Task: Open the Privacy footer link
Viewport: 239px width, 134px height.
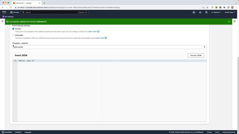Action: tap(209, 132)
